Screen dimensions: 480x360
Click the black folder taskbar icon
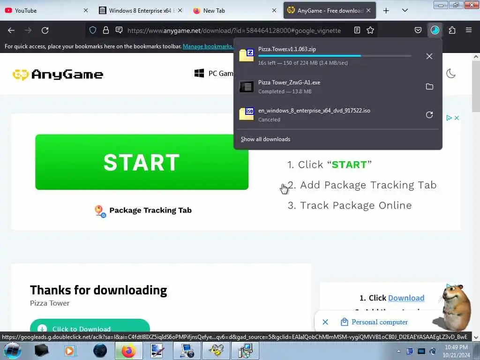tap(41, 351)
